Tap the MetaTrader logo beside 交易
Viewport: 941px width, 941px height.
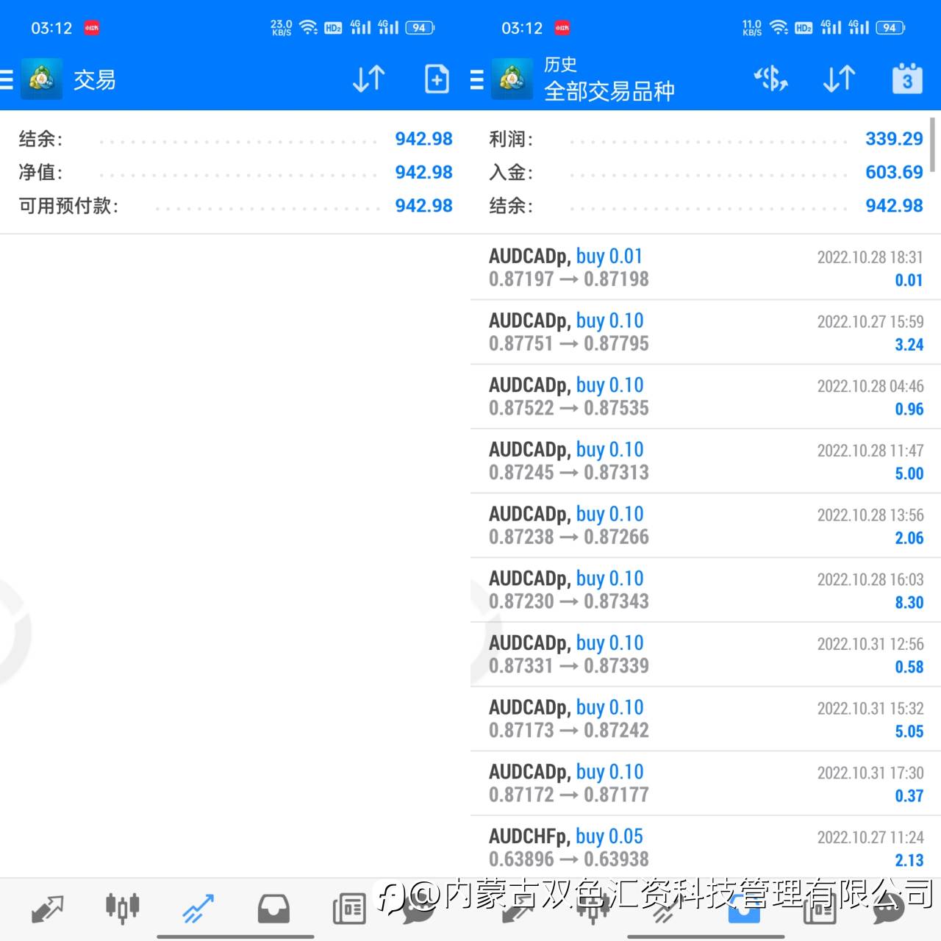pos(41,79)
